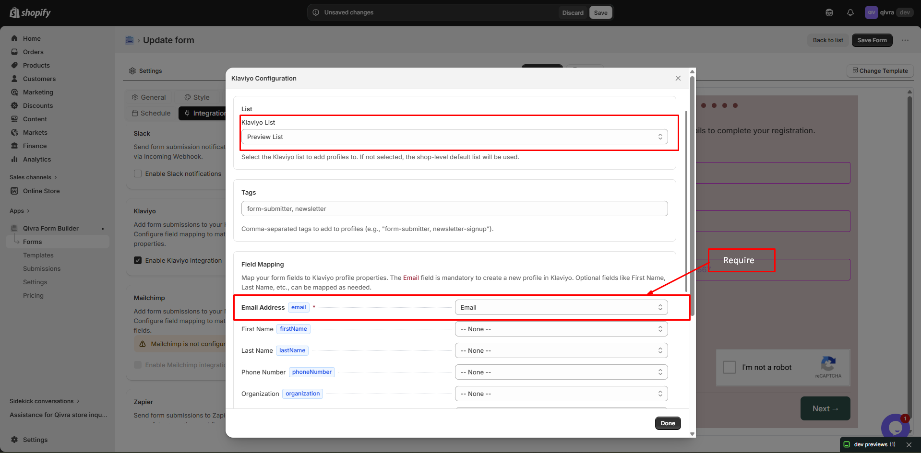Check the I'm not a robot box
Screen dimensions: 921x453
730,367
